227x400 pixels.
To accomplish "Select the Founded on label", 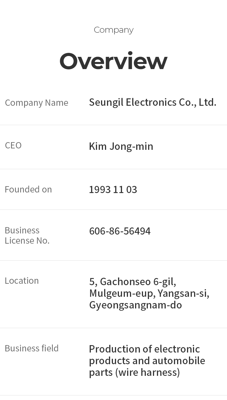I will click(x=28, y=189).
